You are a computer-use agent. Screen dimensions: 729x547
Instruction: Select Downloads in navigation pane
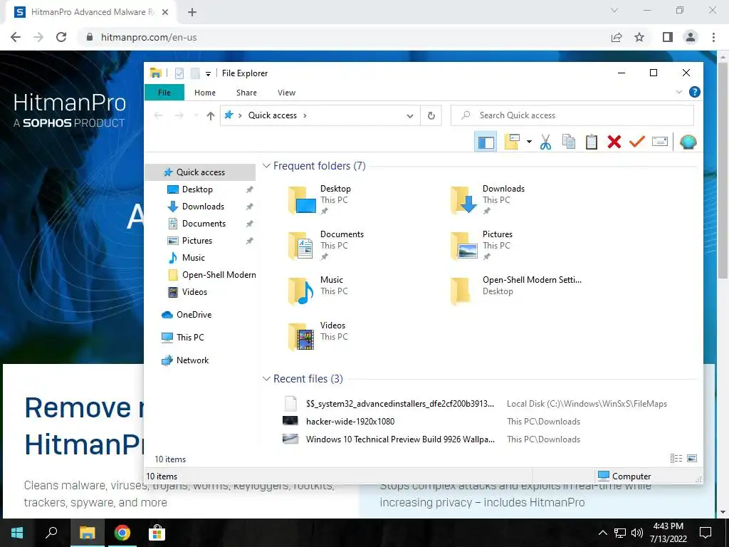(x=203, y=207)
